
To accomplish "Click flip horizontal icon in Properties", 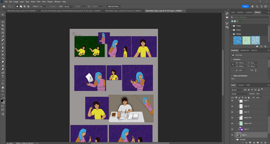I will pos(252,70).
